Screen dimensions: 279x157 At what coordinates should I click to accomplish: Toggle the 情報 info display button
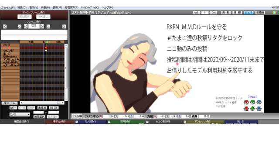click(x=237, y=13)
